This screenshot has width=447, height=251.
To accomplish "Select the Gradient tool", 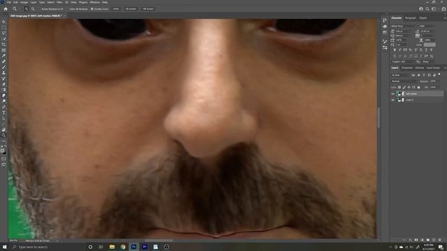I will 3,90.
